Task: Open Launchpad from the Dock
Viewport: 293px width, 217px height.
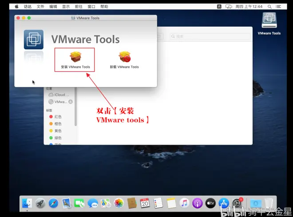Action: tap(40, 203)
